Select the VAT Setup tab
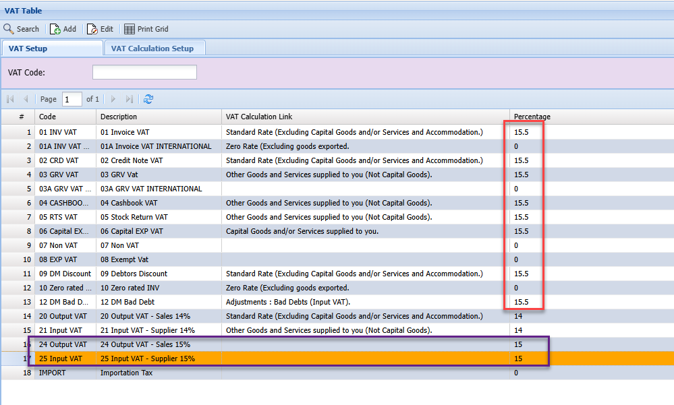The image size is (674, 405). coord(28,49)
